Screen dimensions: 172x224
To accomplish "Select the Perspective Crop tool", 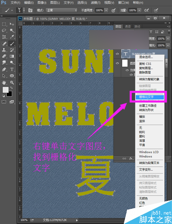I will [4, 37].
